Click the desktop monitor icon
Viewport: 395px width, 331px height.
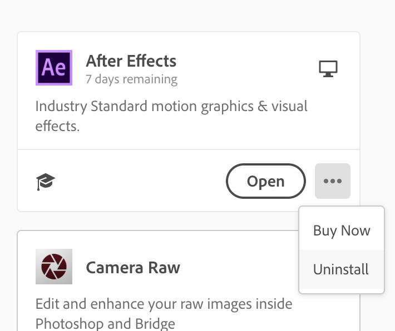[x=328, y=69]
